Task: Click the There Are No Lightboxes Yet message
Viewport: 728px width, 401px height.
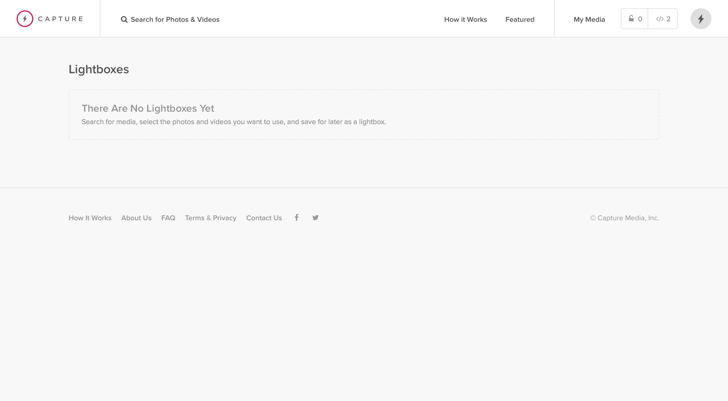Action: coord(148,108)
